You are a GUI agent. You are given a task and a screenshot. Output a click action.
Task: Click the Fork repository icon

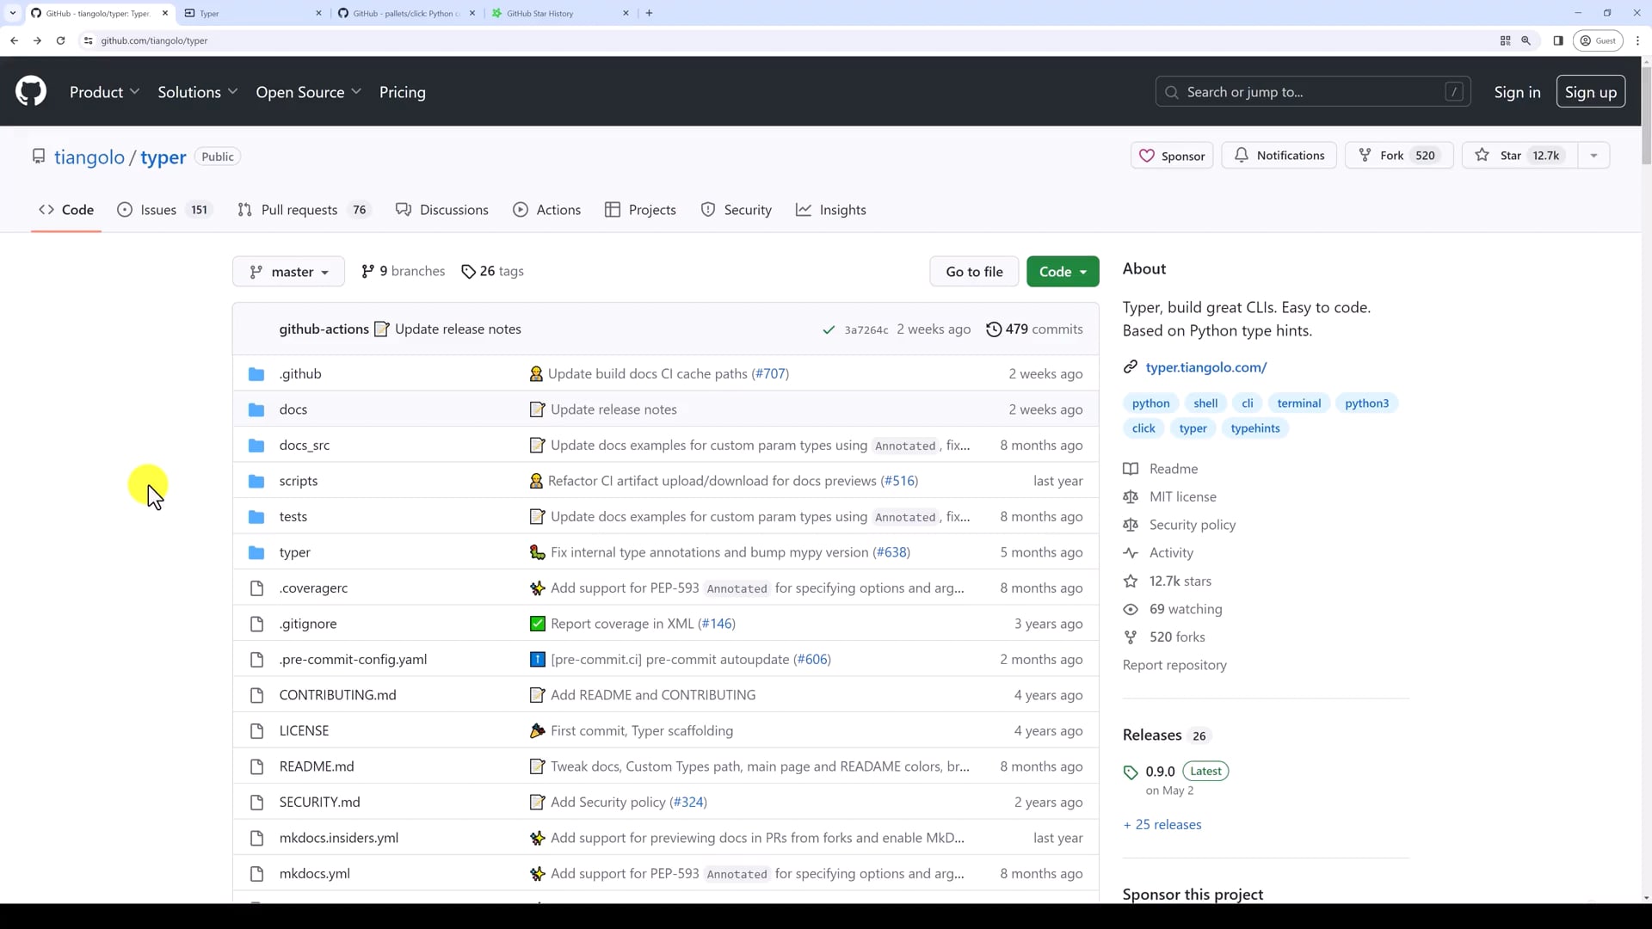tap(1365, 156)
